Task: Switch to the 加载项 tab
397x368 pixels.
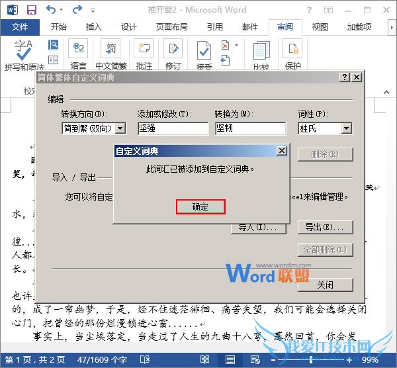Action: (359, 27)
